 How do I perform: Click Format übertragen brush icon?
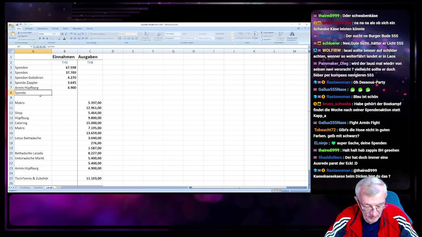pyautogui.click(x=19, y=39)
